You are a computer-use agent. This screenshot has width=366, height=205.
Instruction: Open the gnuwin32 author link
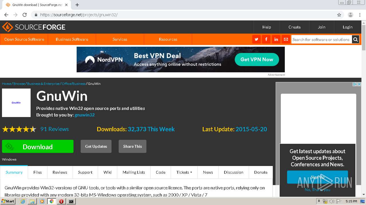85,115
